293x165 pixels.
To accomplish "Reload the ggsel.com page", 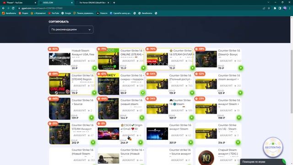I will tap(13, 8).
